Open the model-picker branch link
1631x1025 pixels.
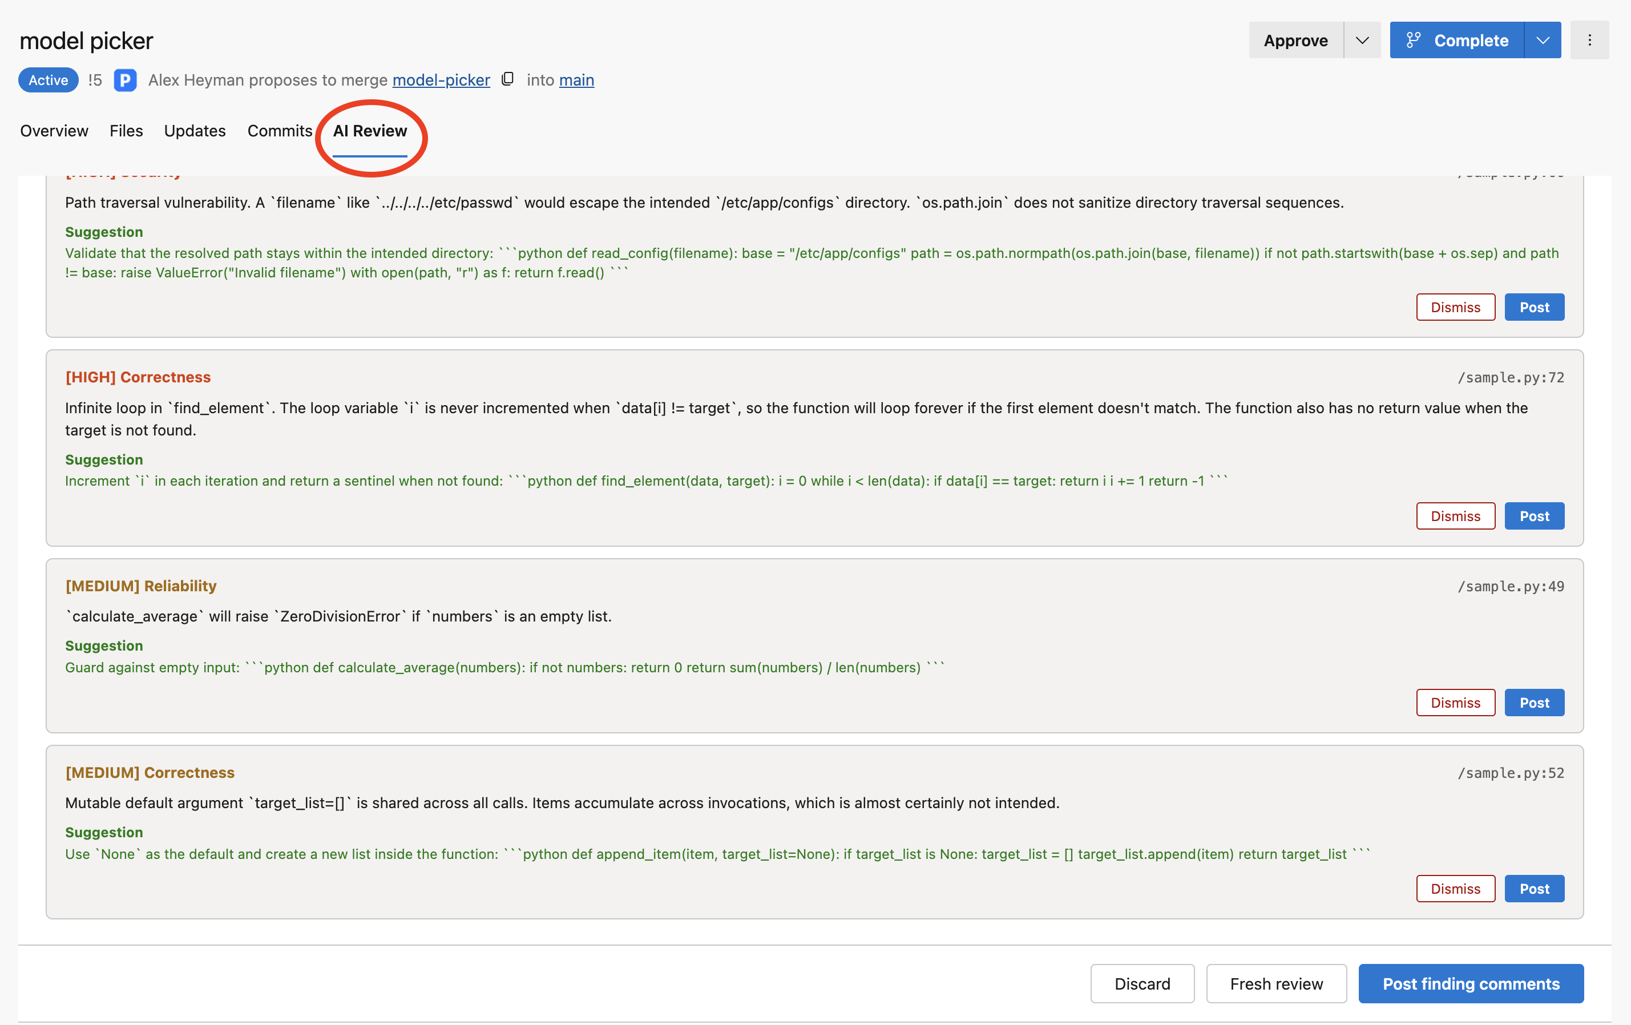pyautogui.click(x=441, y=80)
